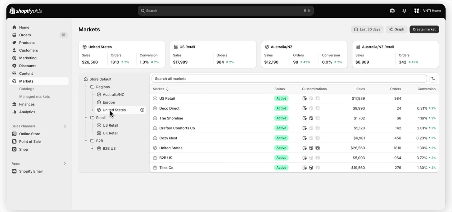Click the Shopify Email app icon
452x212 pixels.
coord(14,171)
